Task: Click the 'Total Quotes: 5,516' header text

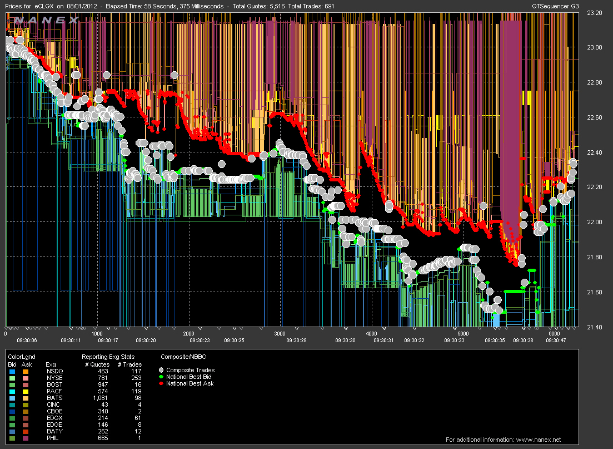Action: point(258,6)
